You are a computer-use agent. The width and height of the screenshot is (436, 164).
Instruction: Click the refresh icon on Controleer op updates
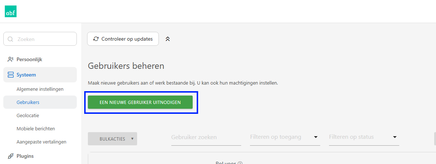point(96,39)
